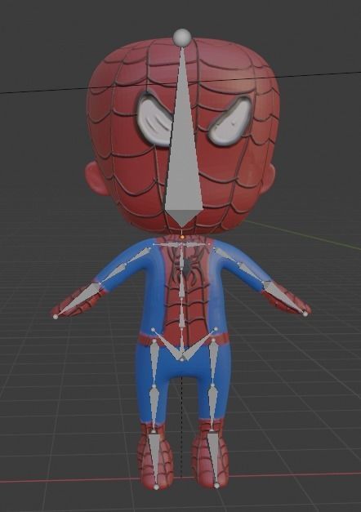Select the thigh bone on screen-right

click(x=213, y=363)
